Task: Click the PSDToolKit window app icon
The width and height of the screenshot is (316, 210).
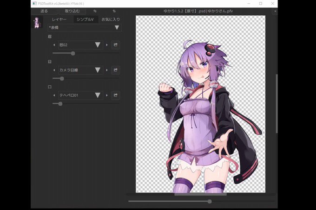Action: [x=34, y=3]
